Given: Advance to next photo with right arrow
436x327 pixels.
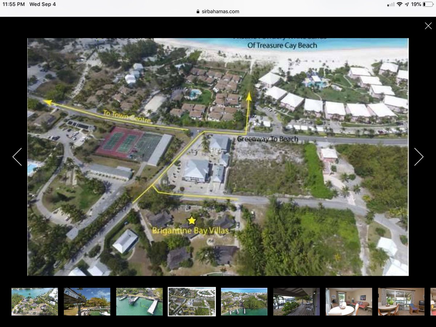Looking at the screenshot, I should coord(419,157).
